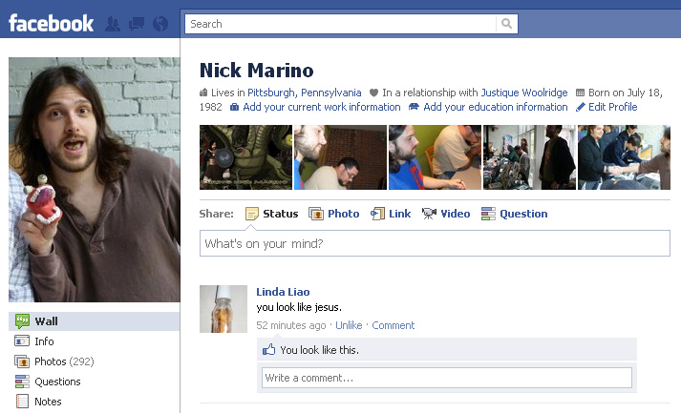Select Wall in sidebar
This screenshot has height=413, width=681.
tap(95, 321)
